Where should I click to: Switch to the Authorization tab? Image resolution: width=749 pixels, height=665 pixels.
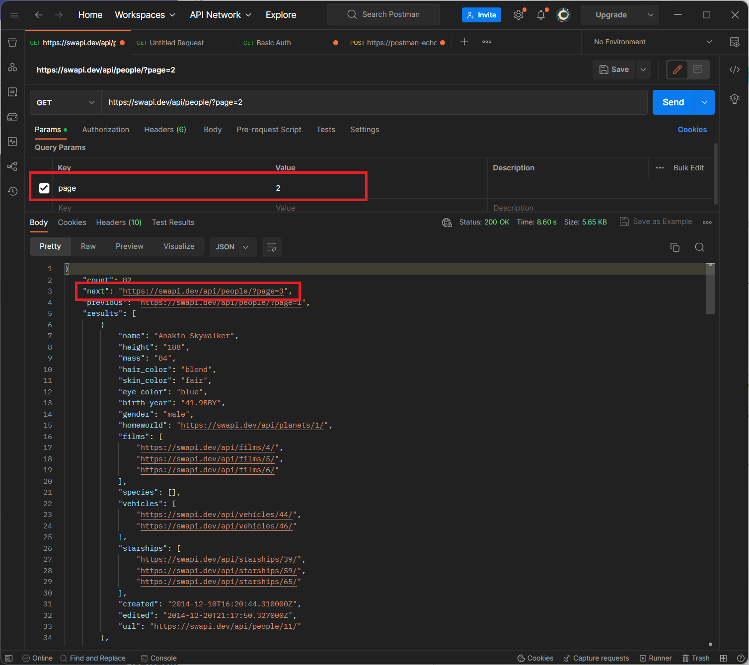pos(105,130)
